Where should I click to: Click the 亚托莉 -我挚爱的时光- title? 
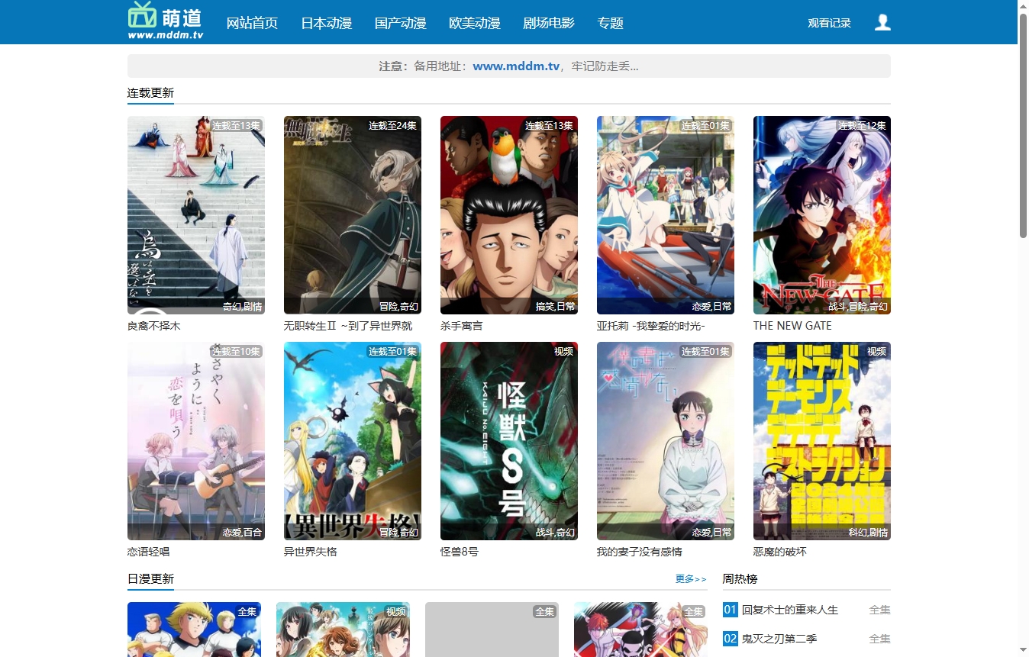(x=651, y=326)
